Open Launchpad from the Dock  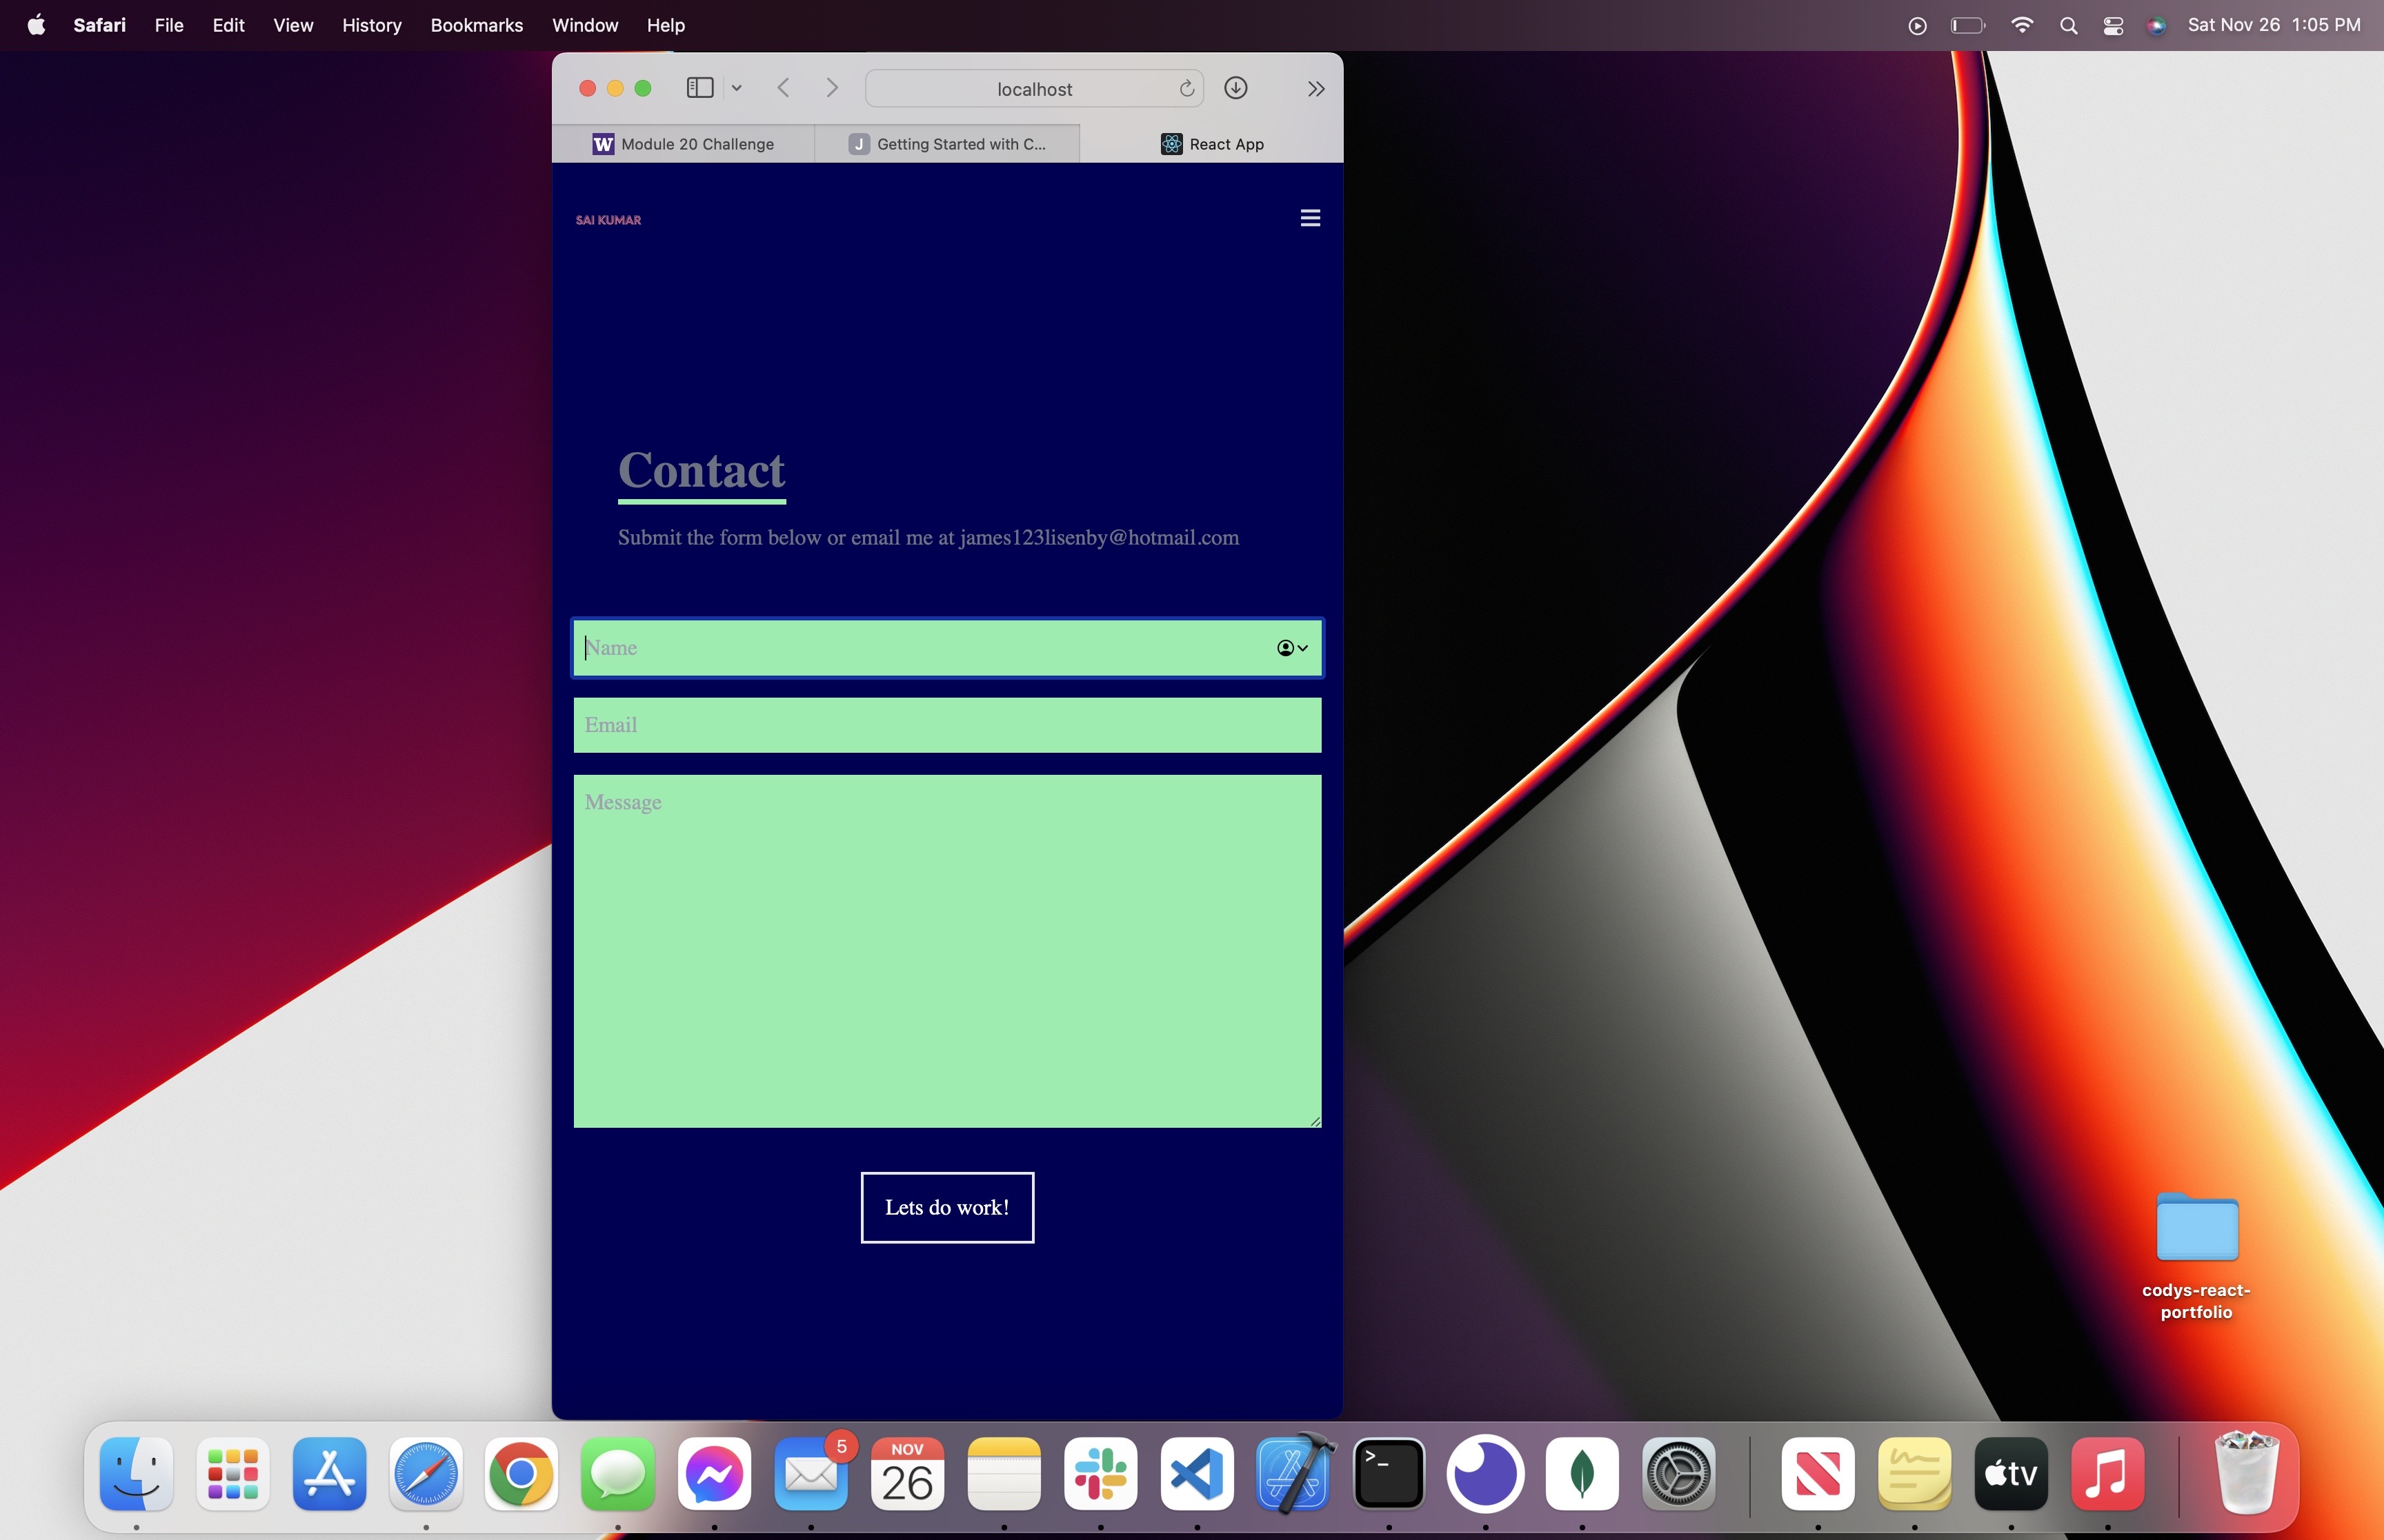tap(233, 1474)
